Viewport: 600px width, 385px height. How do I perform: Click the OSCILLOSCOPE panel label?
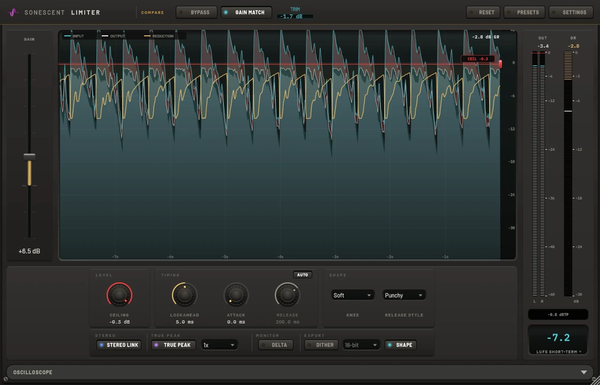click(x=33, y=372)
